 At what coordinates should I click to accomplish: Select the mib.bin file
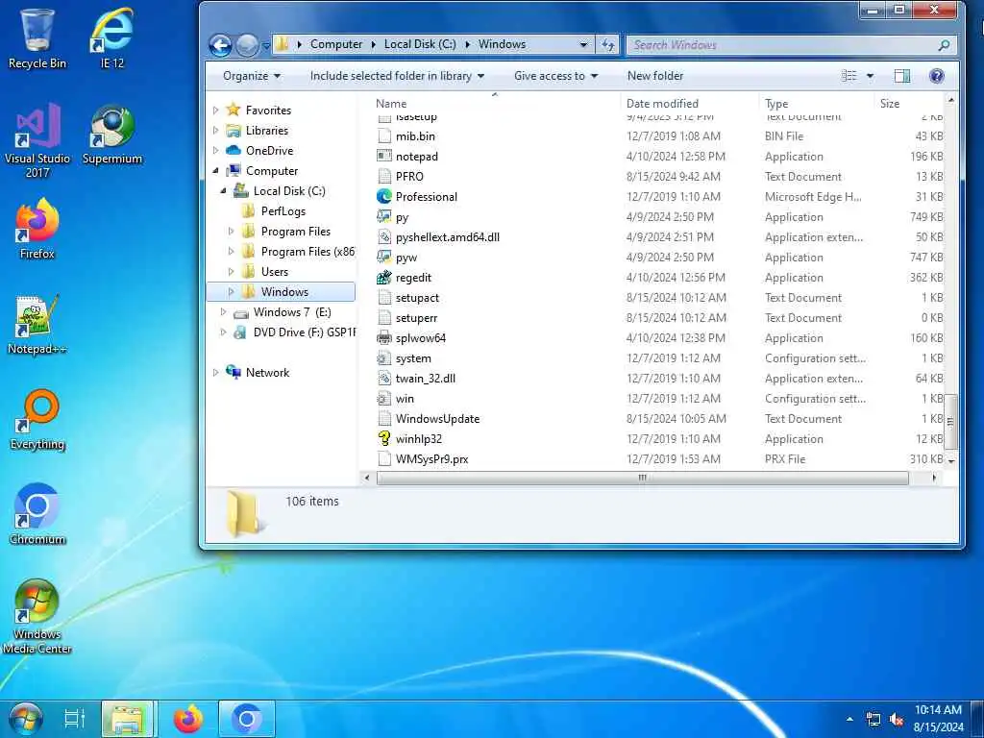click(x=415, y=136)
